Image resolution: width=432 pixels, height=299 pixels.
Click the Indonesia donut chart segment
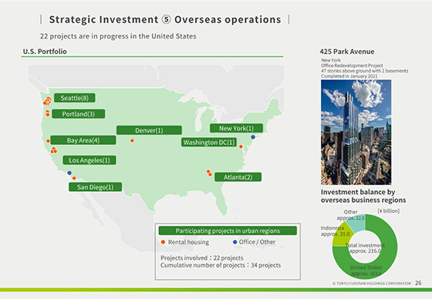coord(342,237)
